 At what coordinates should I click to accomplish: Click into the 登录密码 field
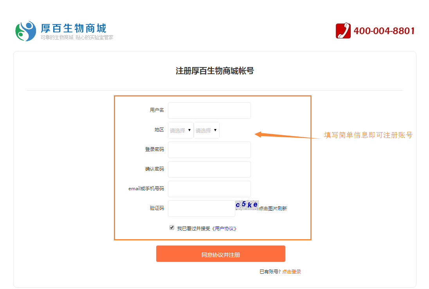209,150
